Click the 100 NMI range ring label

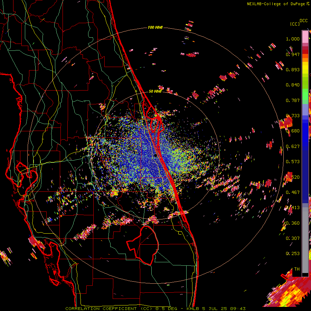pyautogui.click(x=155, y=27)
